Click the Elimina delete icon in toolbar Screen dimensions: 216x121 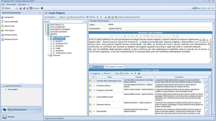[88, 17]
